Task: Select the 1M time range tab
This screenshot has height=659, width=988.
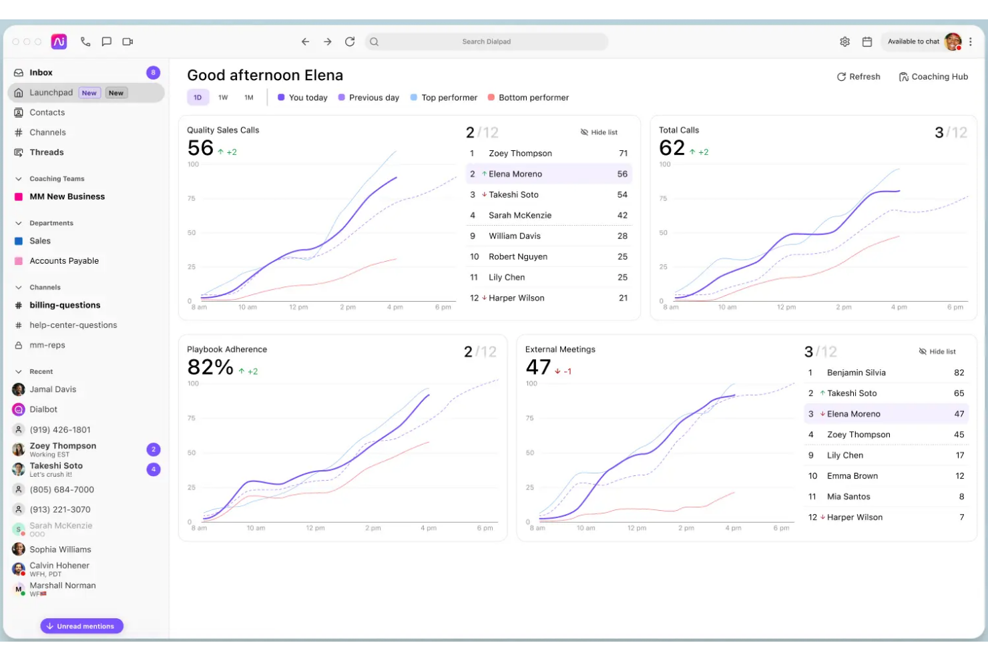Action: pyautogui.click(x=248, y=97)
